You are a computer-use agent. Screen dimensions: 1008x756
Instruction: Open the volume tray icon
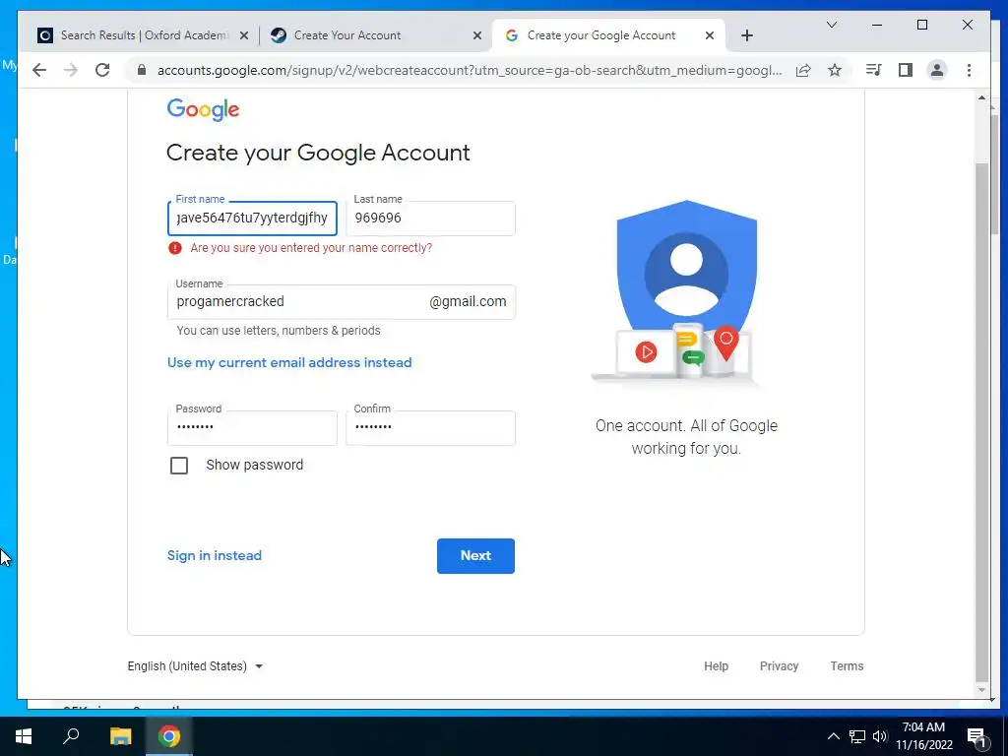[880, 736]
